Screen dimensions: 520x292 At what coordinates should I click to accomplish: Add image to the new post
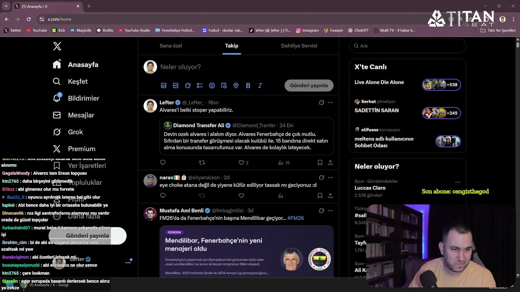pos(164,86)
